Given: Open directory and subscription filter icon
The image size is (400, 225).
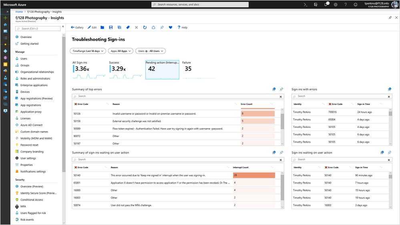Looking at the screenshot, I should [x=316, y=4].
